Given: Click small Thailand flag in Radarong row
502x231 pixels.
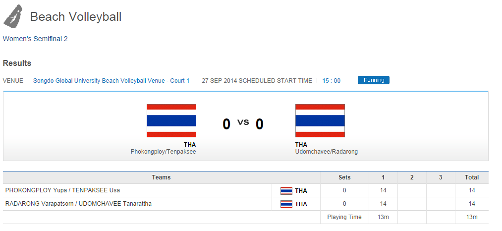Looking at the screenshot, I should [286, 204].
